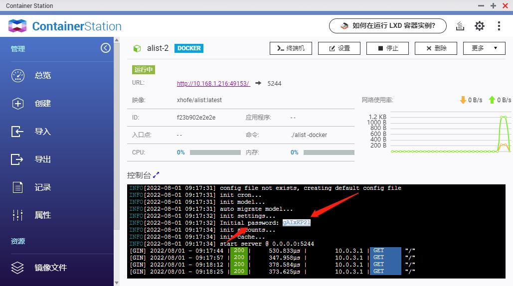The image size is (513, 286).
Task: Click the 创建 plus icon
Action: point(17,104)
